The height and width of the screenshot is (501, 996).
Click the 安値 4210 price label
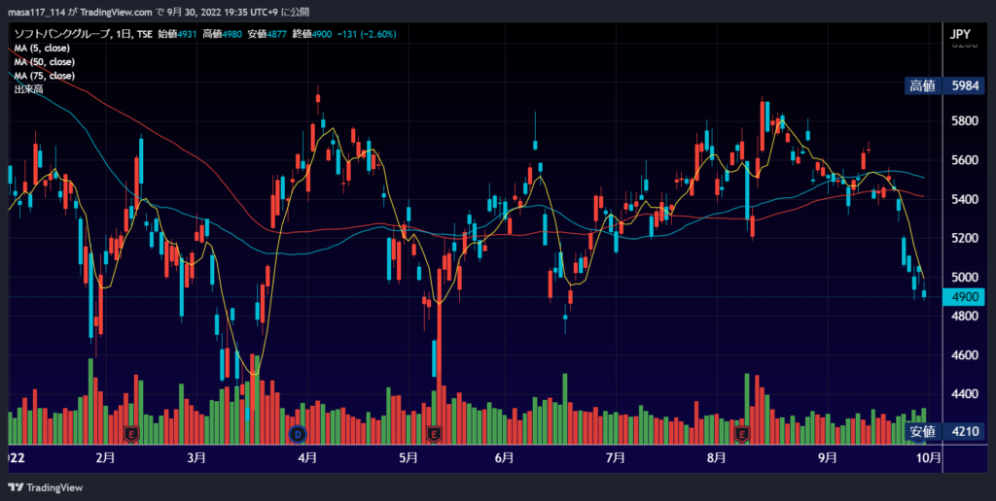point(943,432)
